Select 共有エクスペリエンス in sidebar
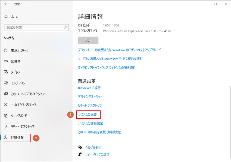This screenshot has height=162, width=231. pyautogui.click(x=24, y=105)
